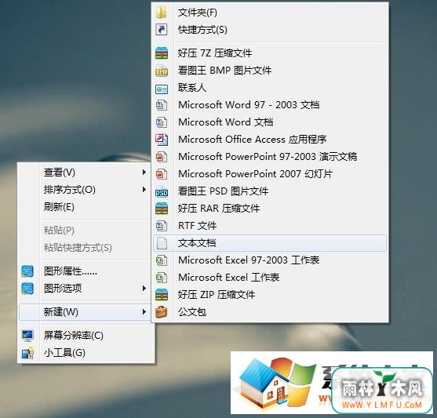
Task: Click the contact card icon beside 联系人
Action: tap(162, 89)
